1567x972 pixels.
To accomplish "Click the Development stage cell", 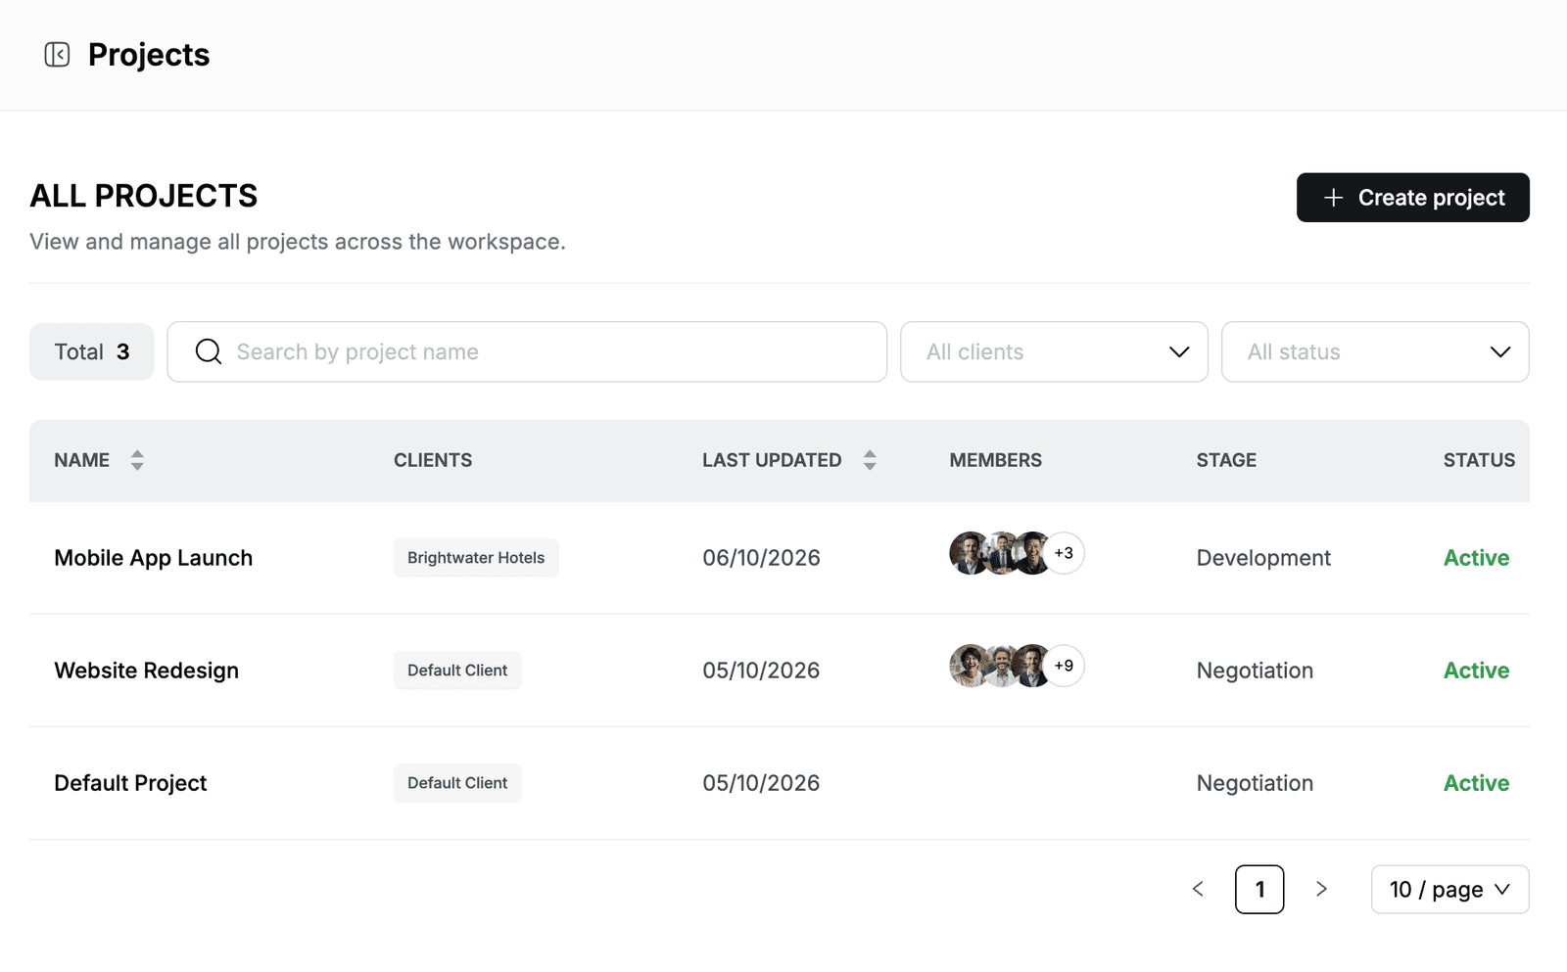I will point(1263,558).
